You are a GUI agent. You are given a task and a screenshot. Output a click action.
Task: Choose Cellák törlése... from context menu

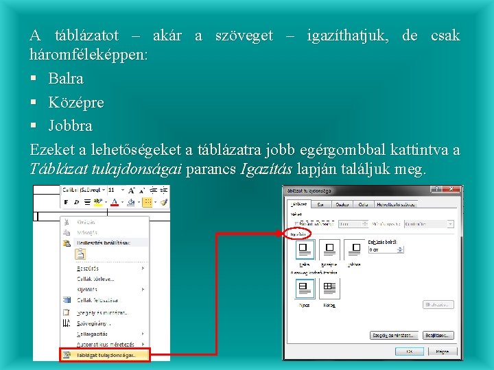pyautogui.click(x=104, y=279)
